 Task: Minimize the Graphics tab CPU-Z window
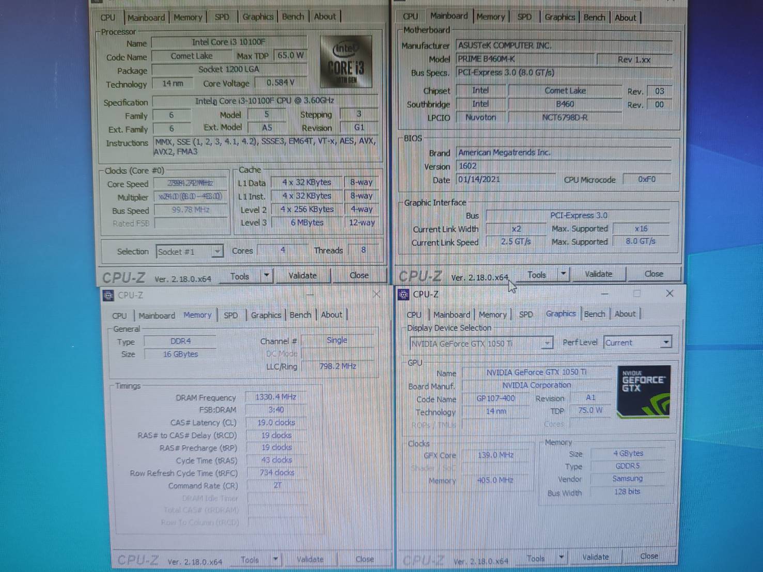pyautogui.click(x=604, y=294)
